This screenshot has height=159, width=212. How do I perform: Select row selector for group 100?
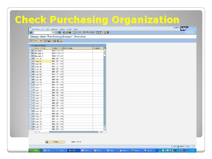point(30,59)
